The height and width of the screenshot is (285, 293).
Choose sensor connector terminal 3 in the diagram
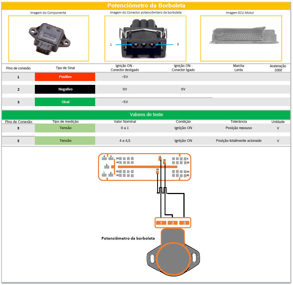[x=184, y=223]
